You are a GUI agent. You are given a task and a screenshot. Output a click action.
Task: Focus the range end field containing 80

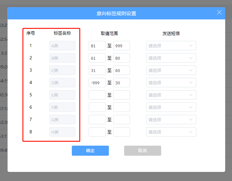point(121,58)
